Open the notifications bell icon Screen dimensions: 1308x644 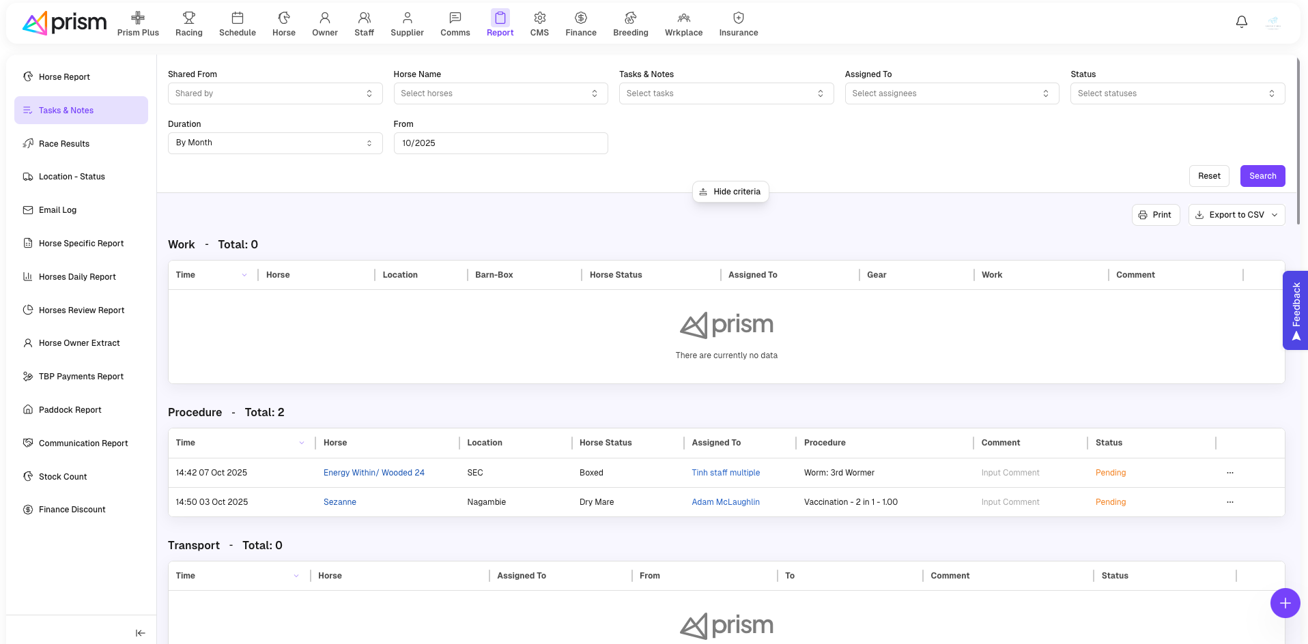1241,22
